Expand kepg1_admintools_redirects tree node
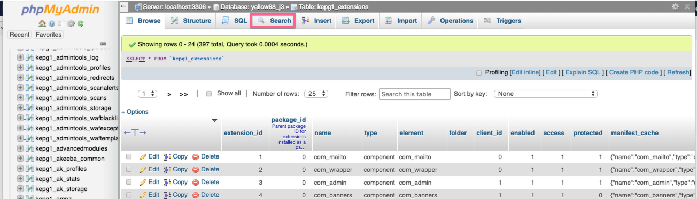 coord(20,78)
